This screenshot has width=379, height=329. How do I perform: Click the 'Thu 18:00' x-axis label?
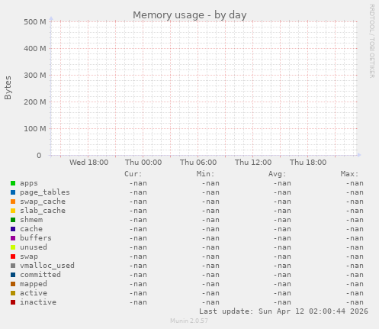308,163
